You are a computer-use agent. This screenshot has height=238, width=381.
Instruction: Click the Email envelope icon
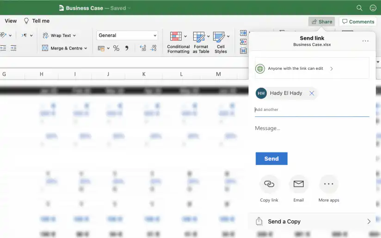[298, 184]
